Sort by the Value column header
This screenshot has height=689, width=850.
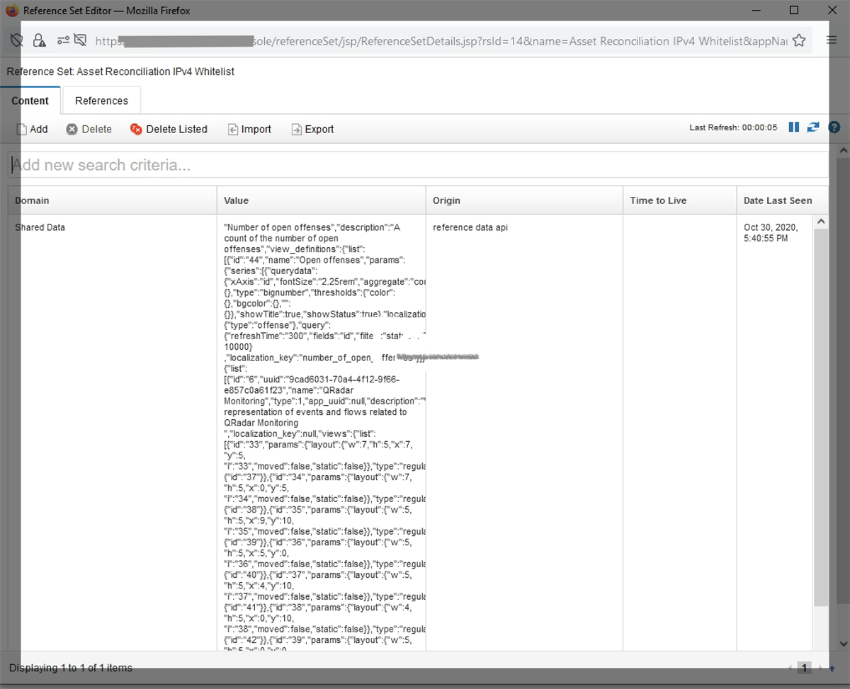coord(321,200)
